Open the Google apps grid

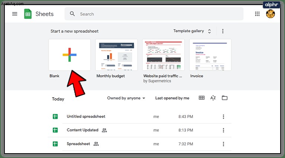(257, 14)
